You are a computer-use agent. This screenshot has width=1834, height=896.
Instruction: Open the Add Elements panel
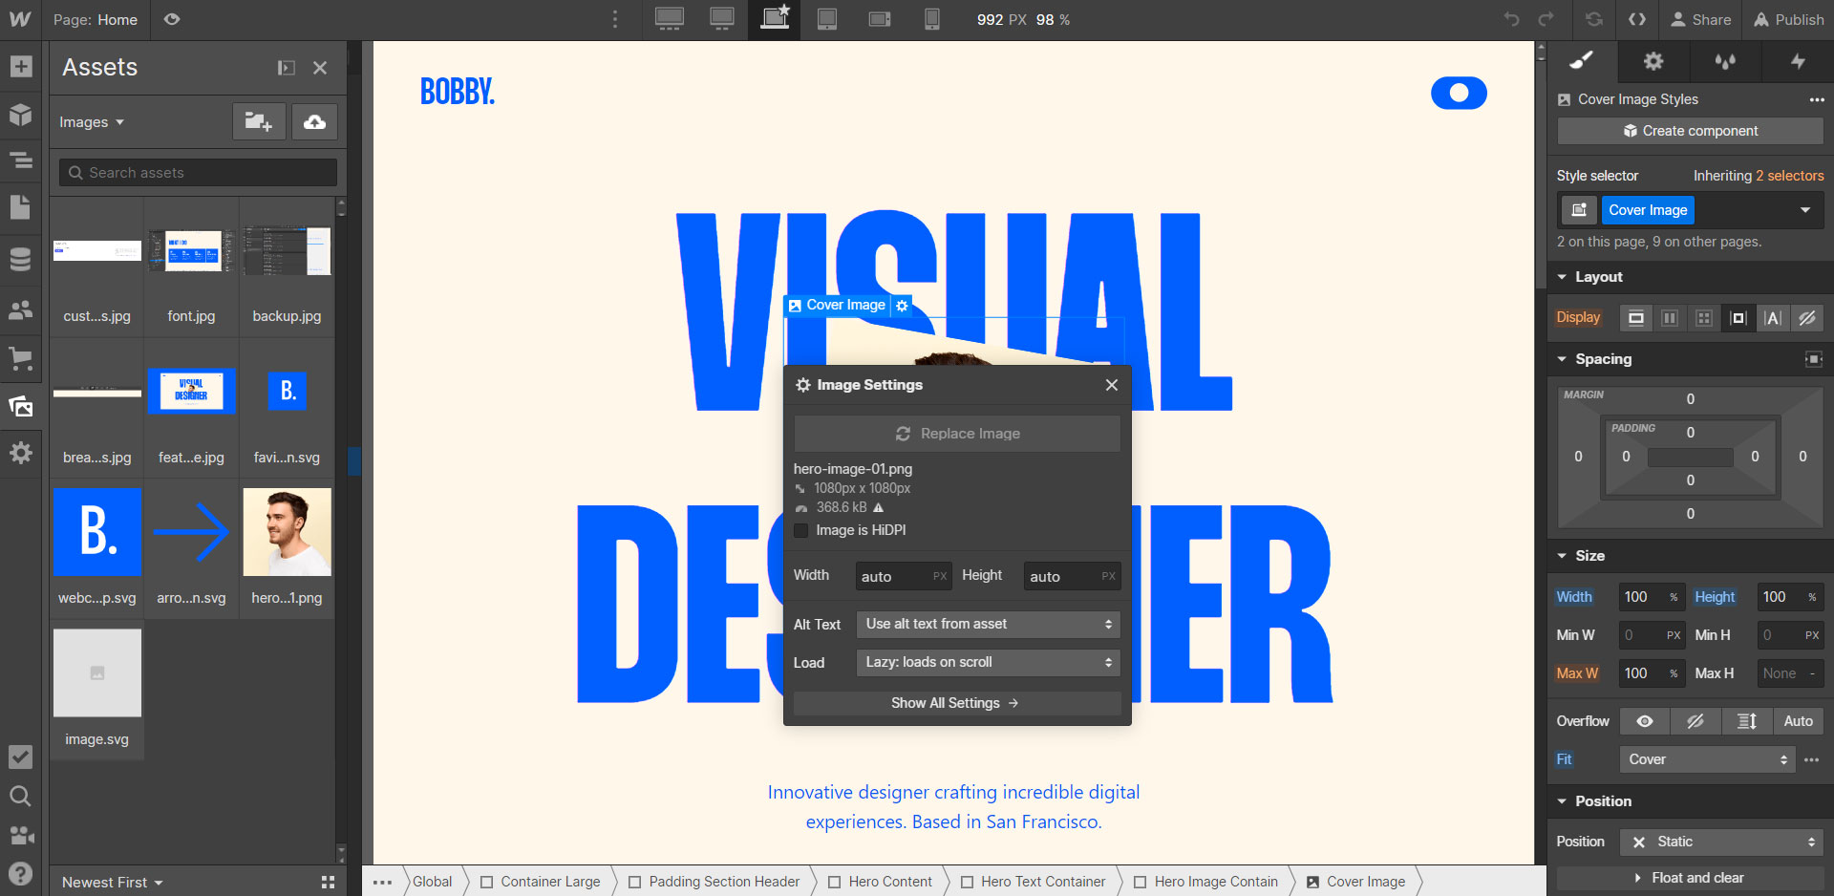coord(21,67)
